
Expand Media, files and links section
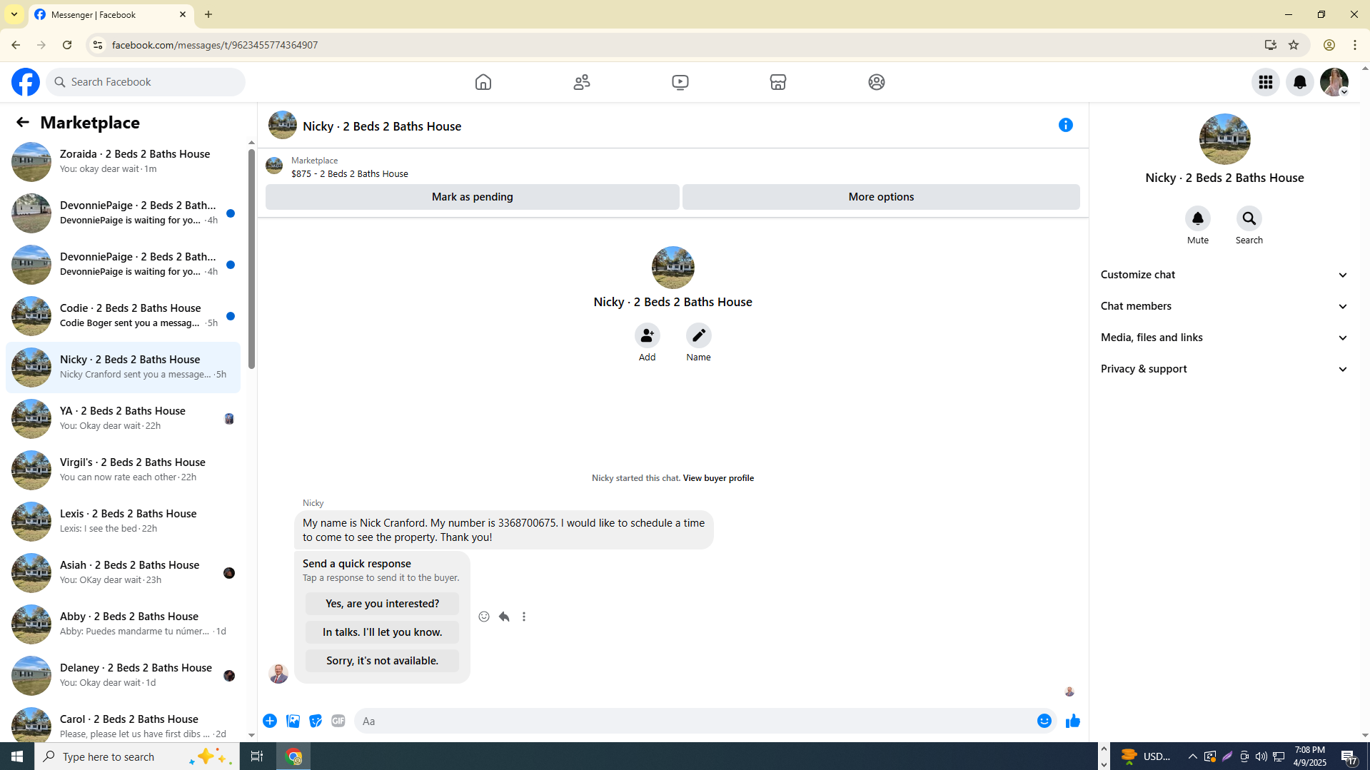tap(1224, 338)
